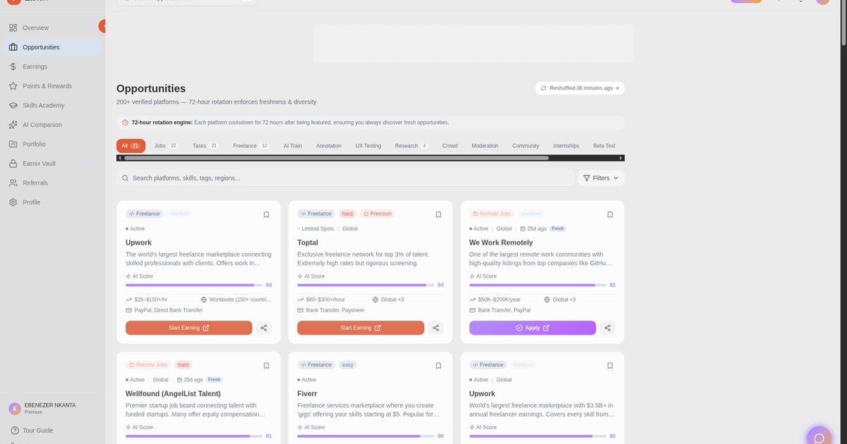847x444 pixels.
Task: Bookmark the second Upwork card in bottom row
Action: 610,366
